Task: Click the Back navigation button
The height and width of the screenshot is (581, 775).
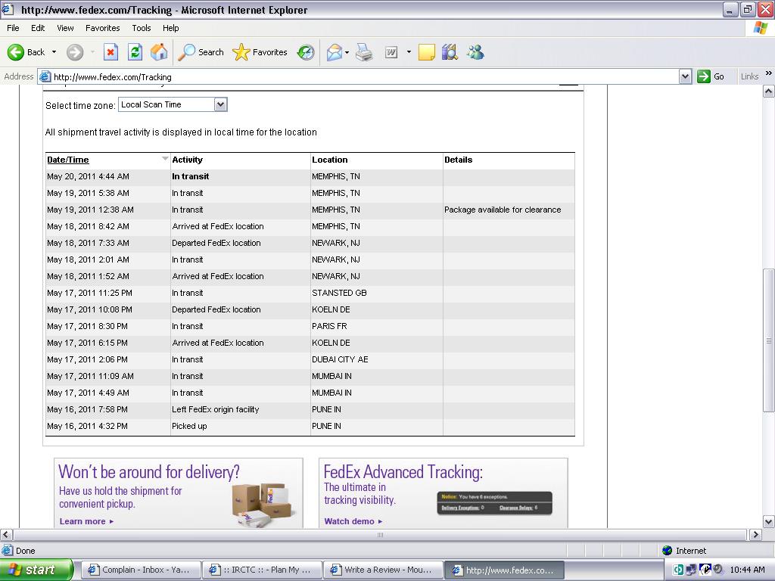Action: pyautogui.click(x=26, y=52)
